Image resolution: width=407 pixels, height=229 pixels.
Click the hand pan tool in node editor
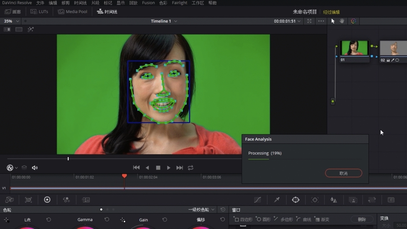[342, 21]
